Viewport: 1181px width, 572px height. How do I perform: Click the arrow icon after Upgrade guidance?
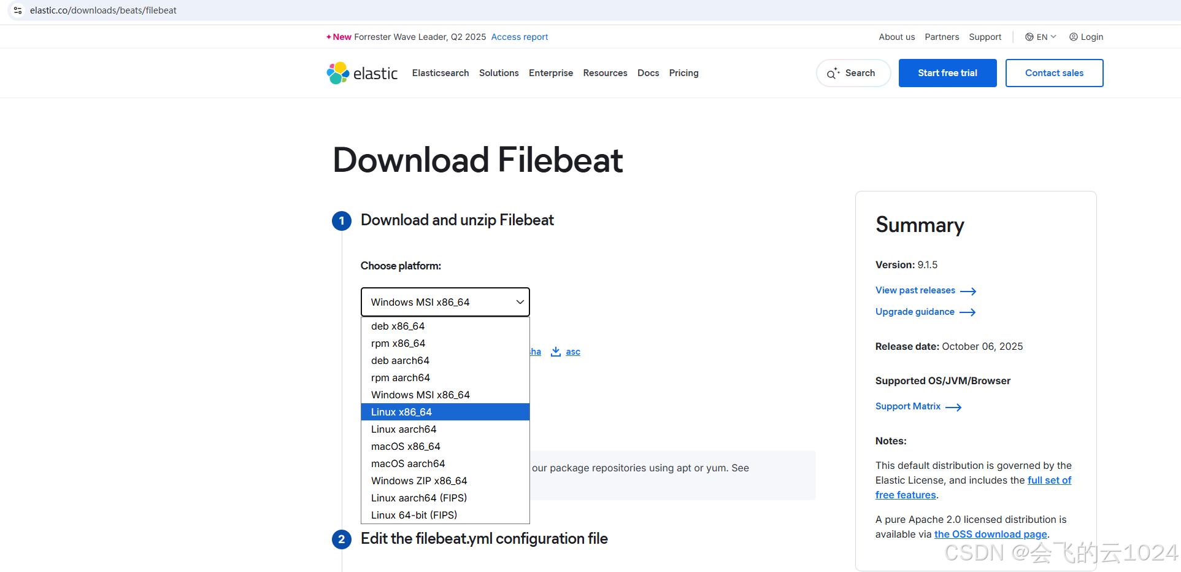coord(967,312)
